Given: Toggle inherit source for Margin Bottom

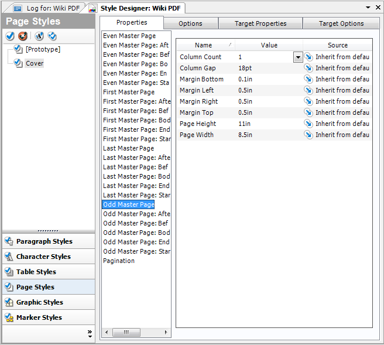Looking at the screenshot, I should [308, 79].
